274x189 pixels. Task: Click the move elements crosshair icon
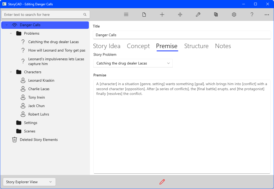click(180, 15)
